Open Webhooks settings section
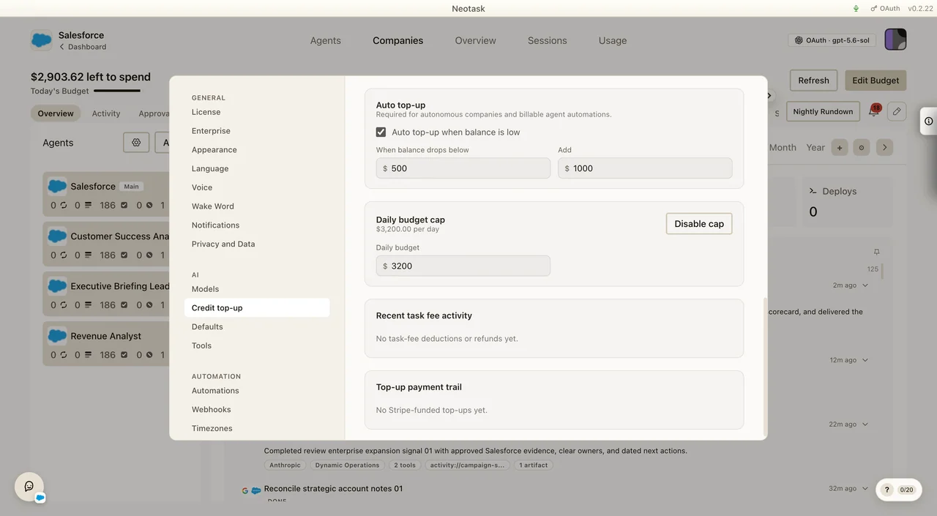This screenshot has height=516, width=937. [256, 410]
